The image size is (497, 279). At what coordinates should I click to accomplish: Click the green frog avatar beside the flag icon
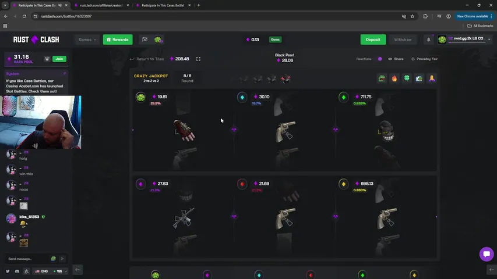pos(158,40)
